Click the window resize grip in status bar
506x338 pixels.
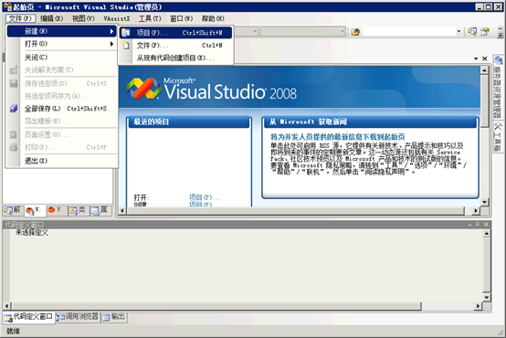501,332
